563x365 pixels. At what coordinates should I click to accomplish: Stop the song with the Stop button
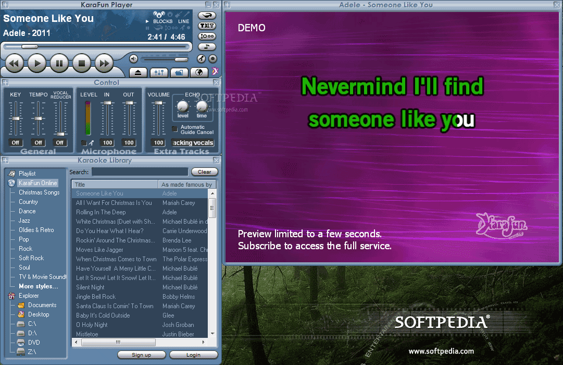click(x=81, y=64)
